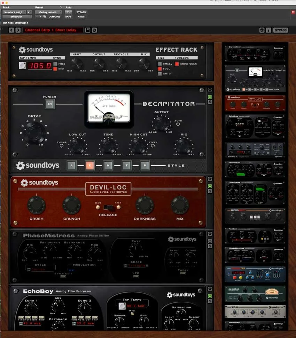296x338 pixels.
Task: Open EchoBoy slot gear menu
Action: click(x=210, y=289)
